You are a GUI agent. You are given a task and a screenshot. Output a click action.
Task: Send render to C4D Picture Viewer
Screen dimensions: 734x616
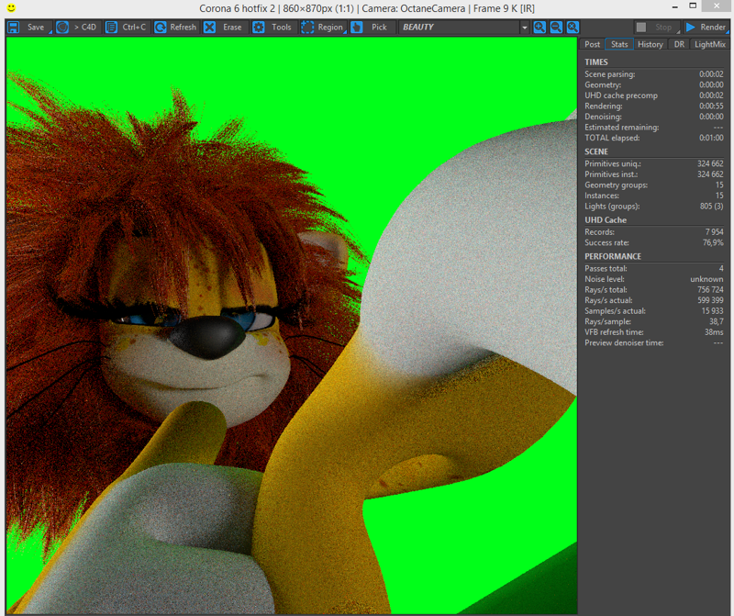point(77,28)
